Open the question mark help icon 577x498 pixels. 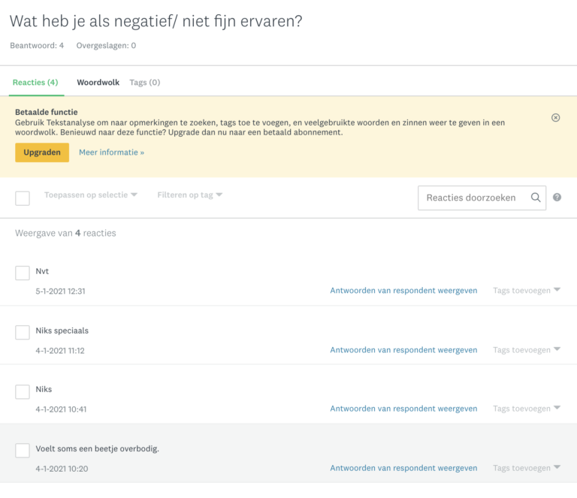coord(557,198)
